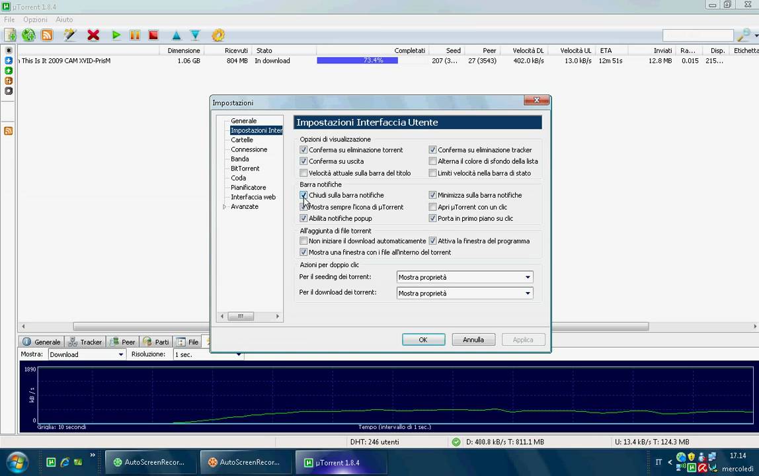This screenshot has height=476, width=759.
Task: Switch to the Tracker tab
Action: (85, 342)
